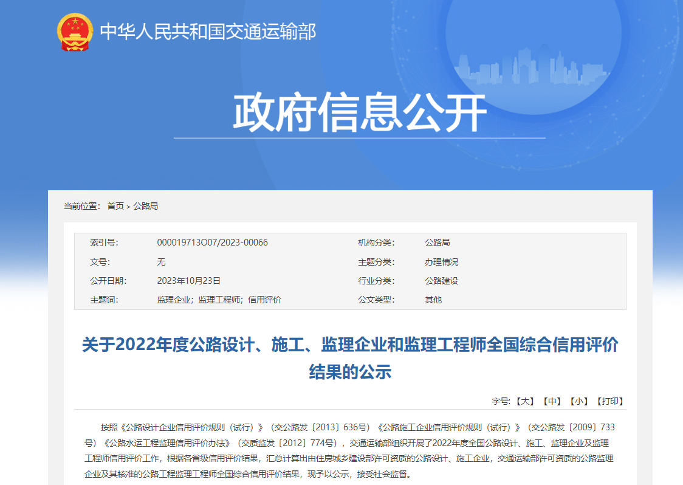Click paragraph first line starting 按照《公路设计企业
The height and width of the screenshot is (485, 683).
pos(358,427)
